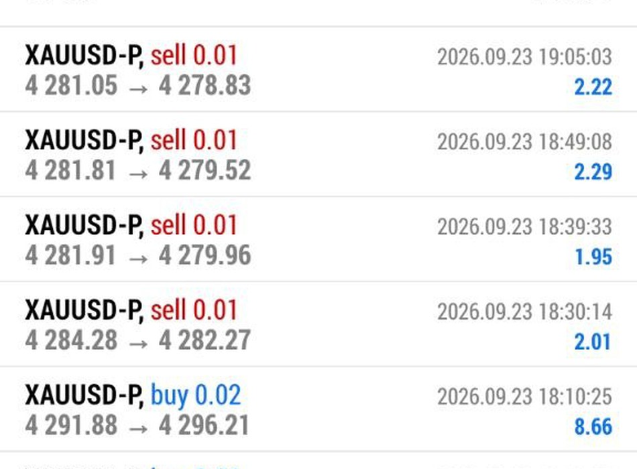637x469 pixels.
Task: Open the 19:05:03 XAUUSD-P sell trade
Action: tap(318, 70)
